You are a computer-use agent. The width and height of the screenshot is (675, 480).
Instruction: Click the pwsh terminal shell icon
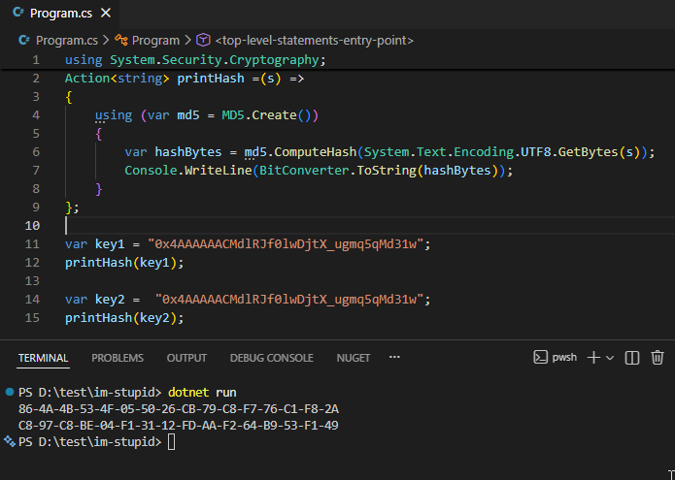pos(541,358)
